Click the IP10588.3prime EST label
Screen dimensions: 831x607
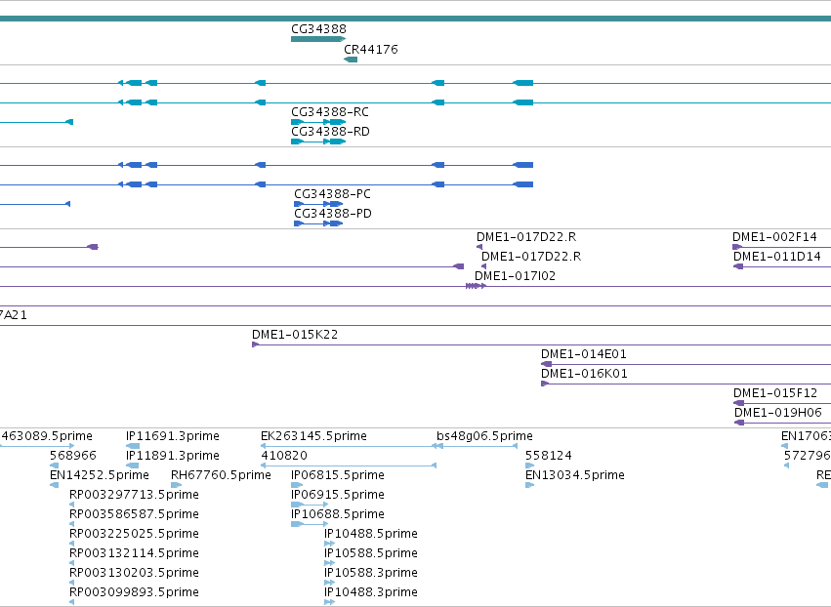(370, 573)
